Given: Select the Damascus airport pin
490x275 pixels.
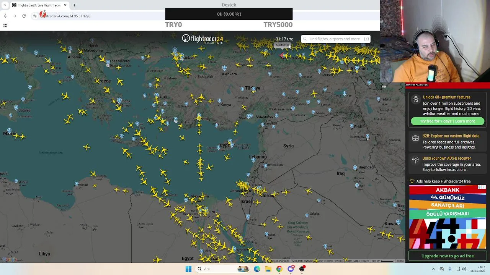Looking at the screenshot, I should pyautogui.click(x=265, y=166).
